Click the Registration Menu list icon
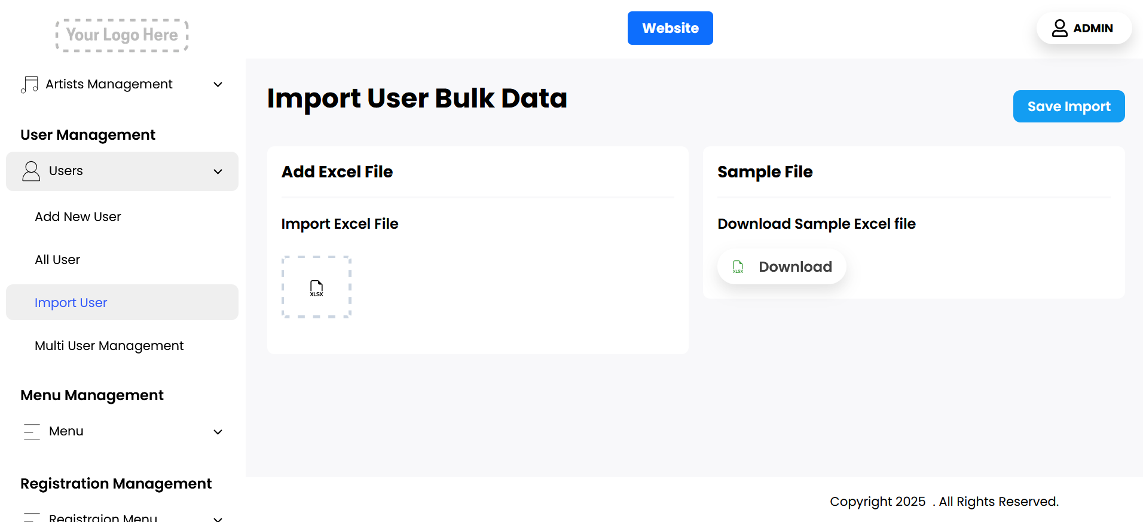This screenshot has height=522, width=1143. point(32,516)
